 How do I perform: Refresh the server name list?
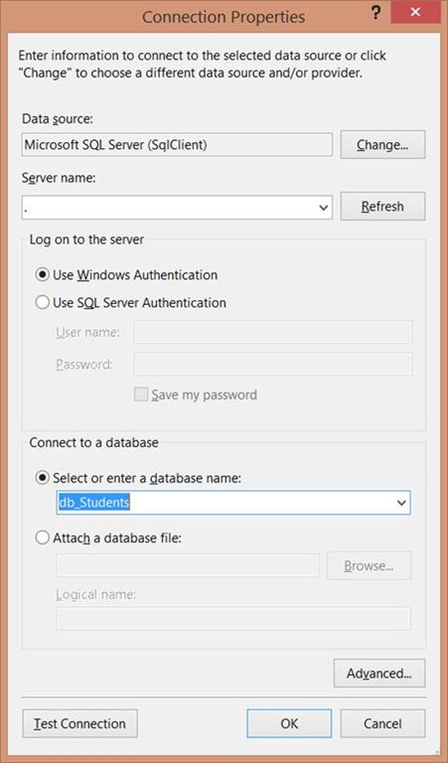[x=382, y=207]
